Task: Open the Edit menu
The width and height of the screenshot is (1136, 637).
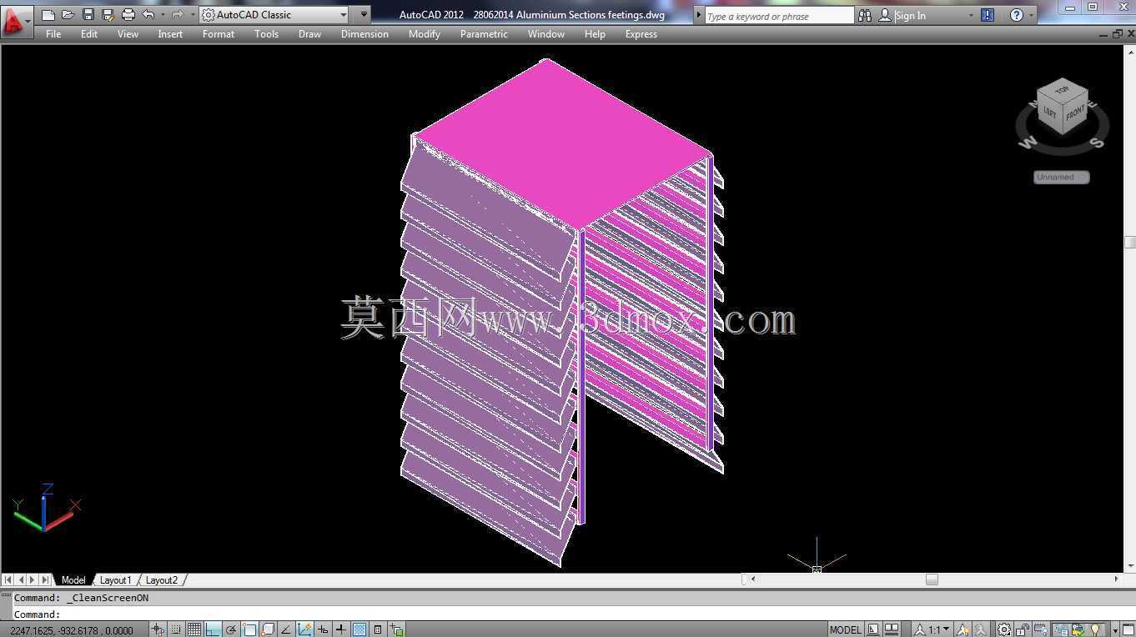Action: [89, 34]
